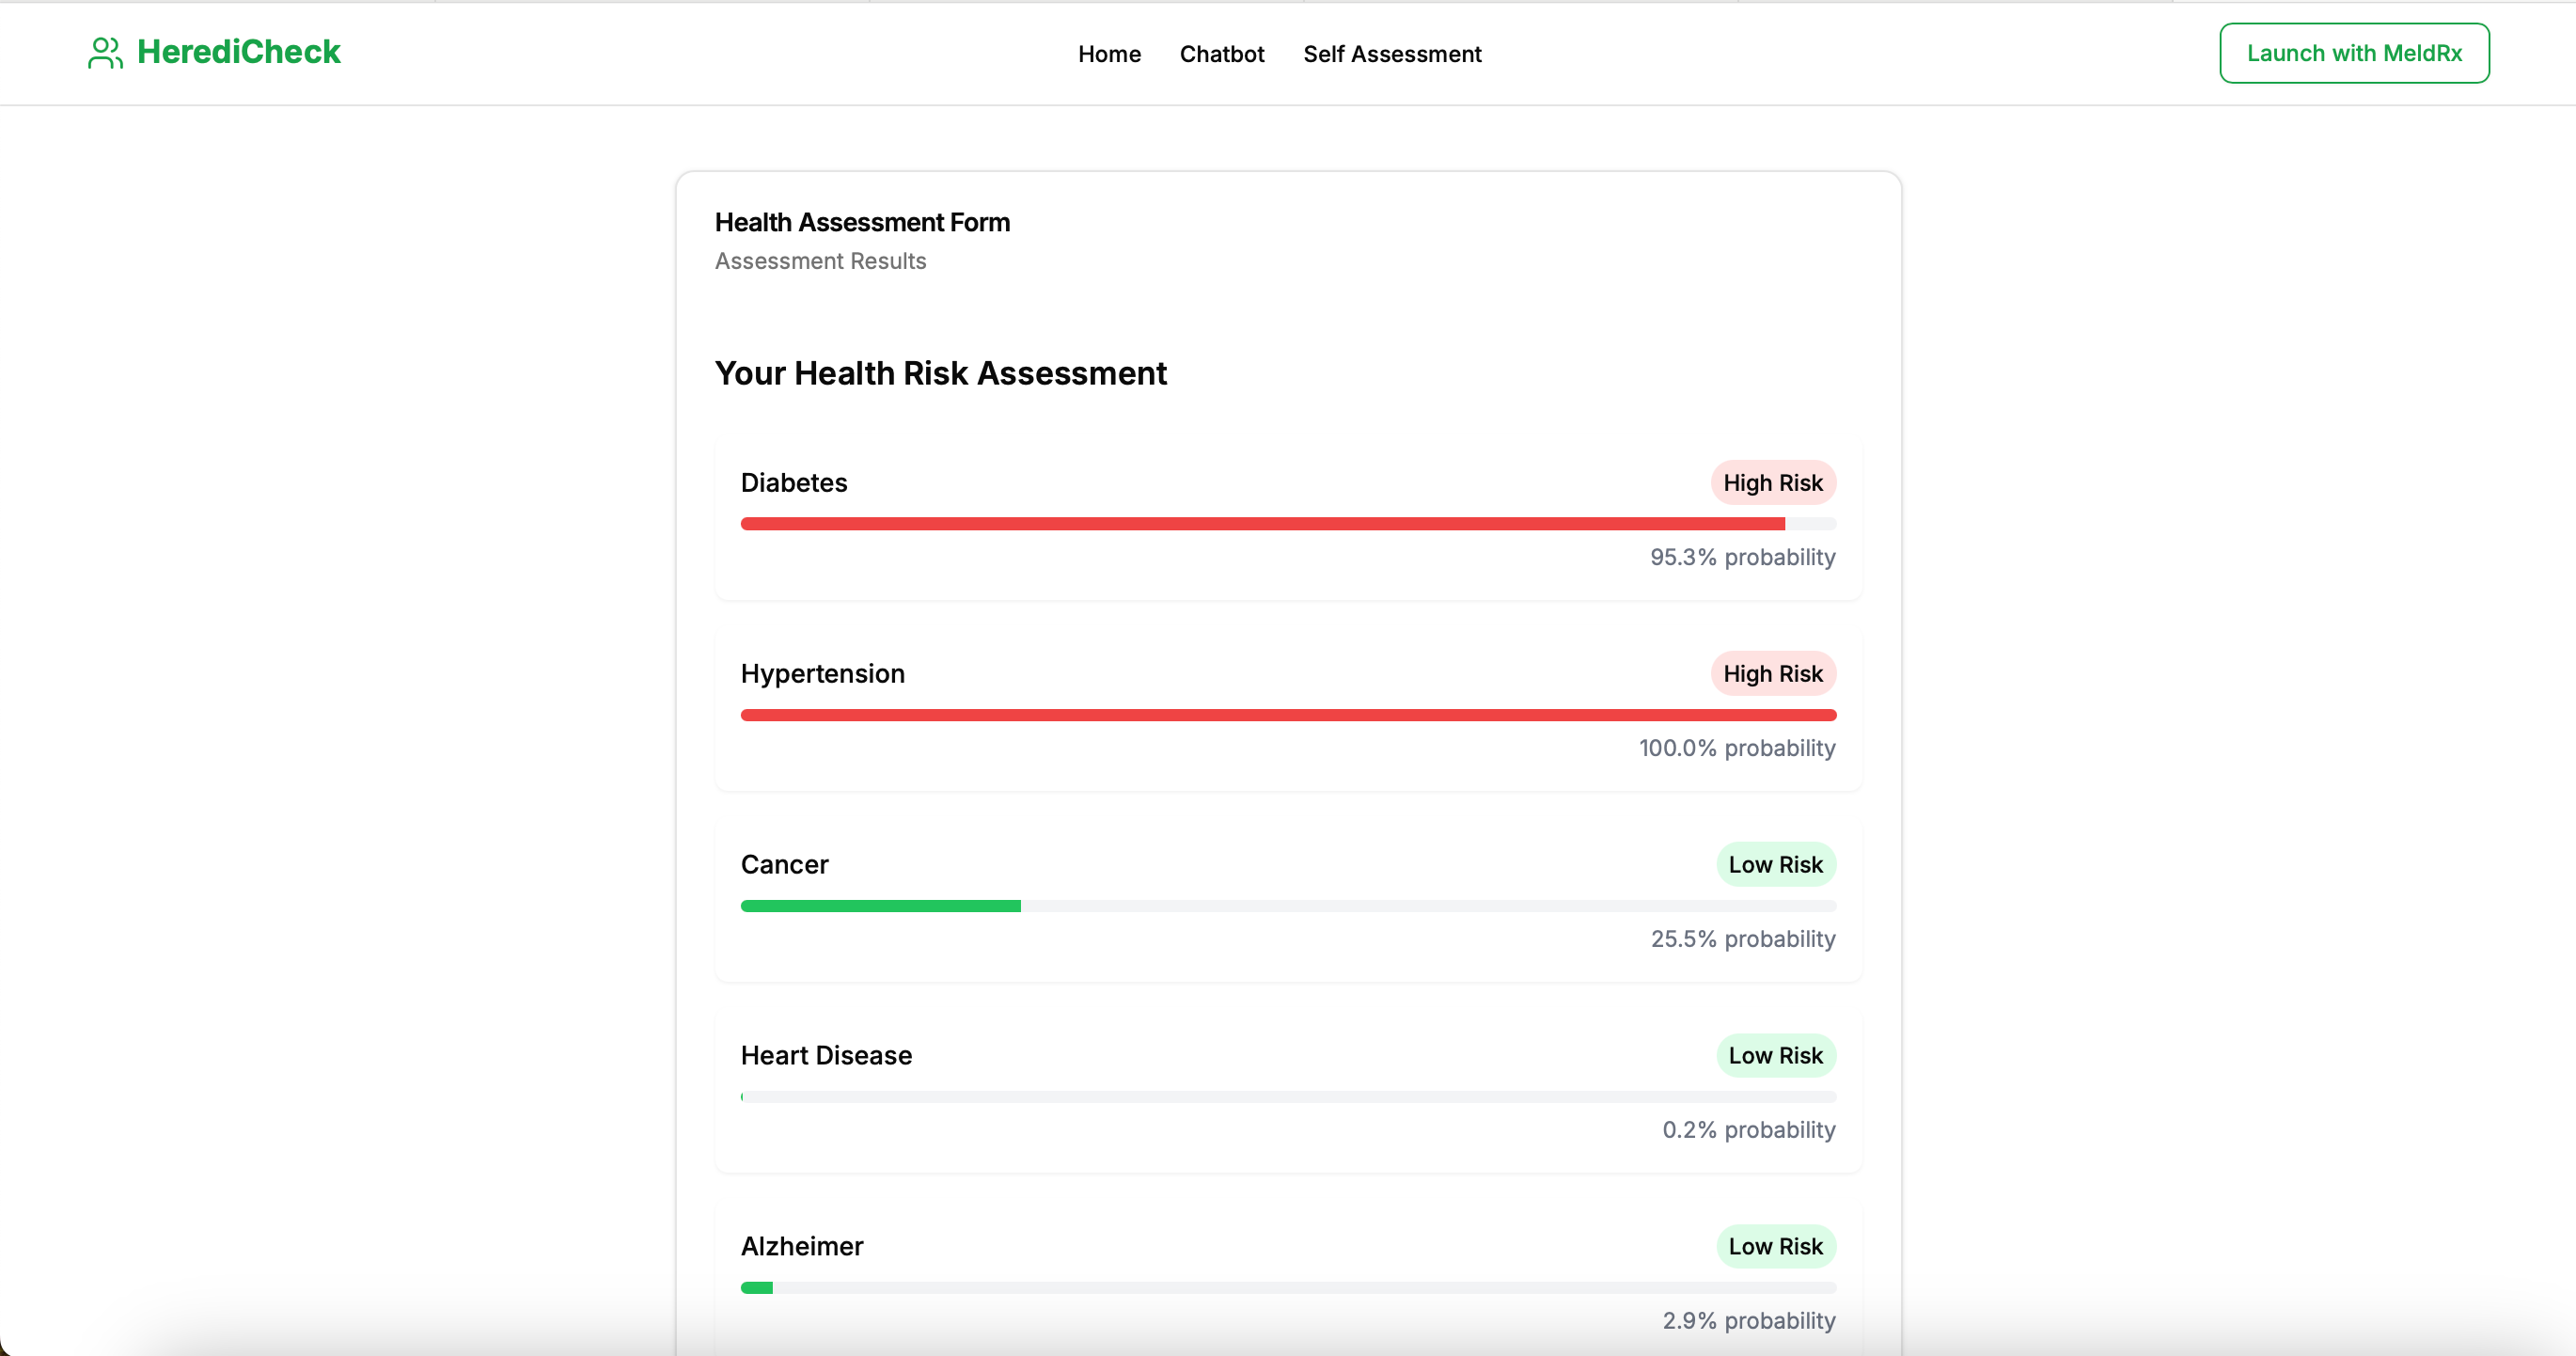Click the 95.3% probability text
The width and height of the screenshot is (2576, 1356).
tap(1742, 557)
